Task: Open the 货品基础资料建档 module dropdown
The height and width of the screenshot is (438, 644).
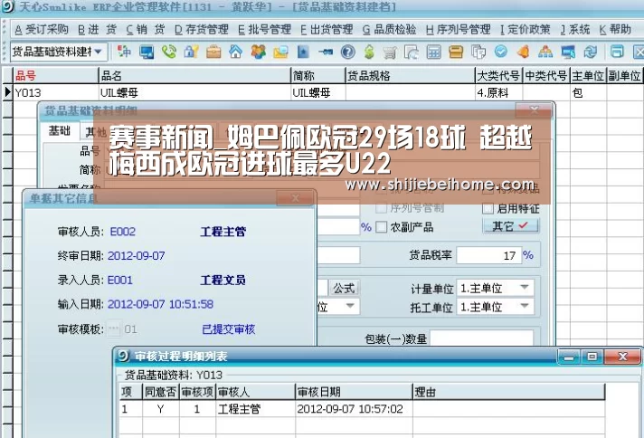Action: (99, 52)
